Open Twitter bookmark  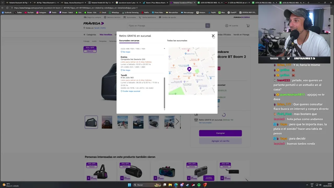(x=18, y=12)
